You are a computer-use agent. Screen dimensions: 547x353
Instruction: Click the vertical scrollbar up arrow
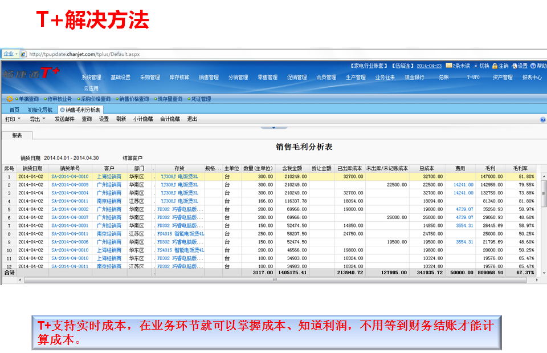point(544,177)
